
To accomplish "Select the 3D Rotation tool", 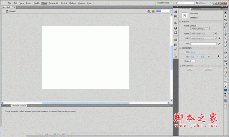I will 226,24.
